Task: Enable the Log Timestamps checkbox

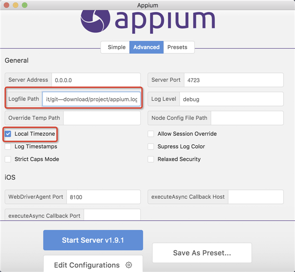Action: coord(8,146)
